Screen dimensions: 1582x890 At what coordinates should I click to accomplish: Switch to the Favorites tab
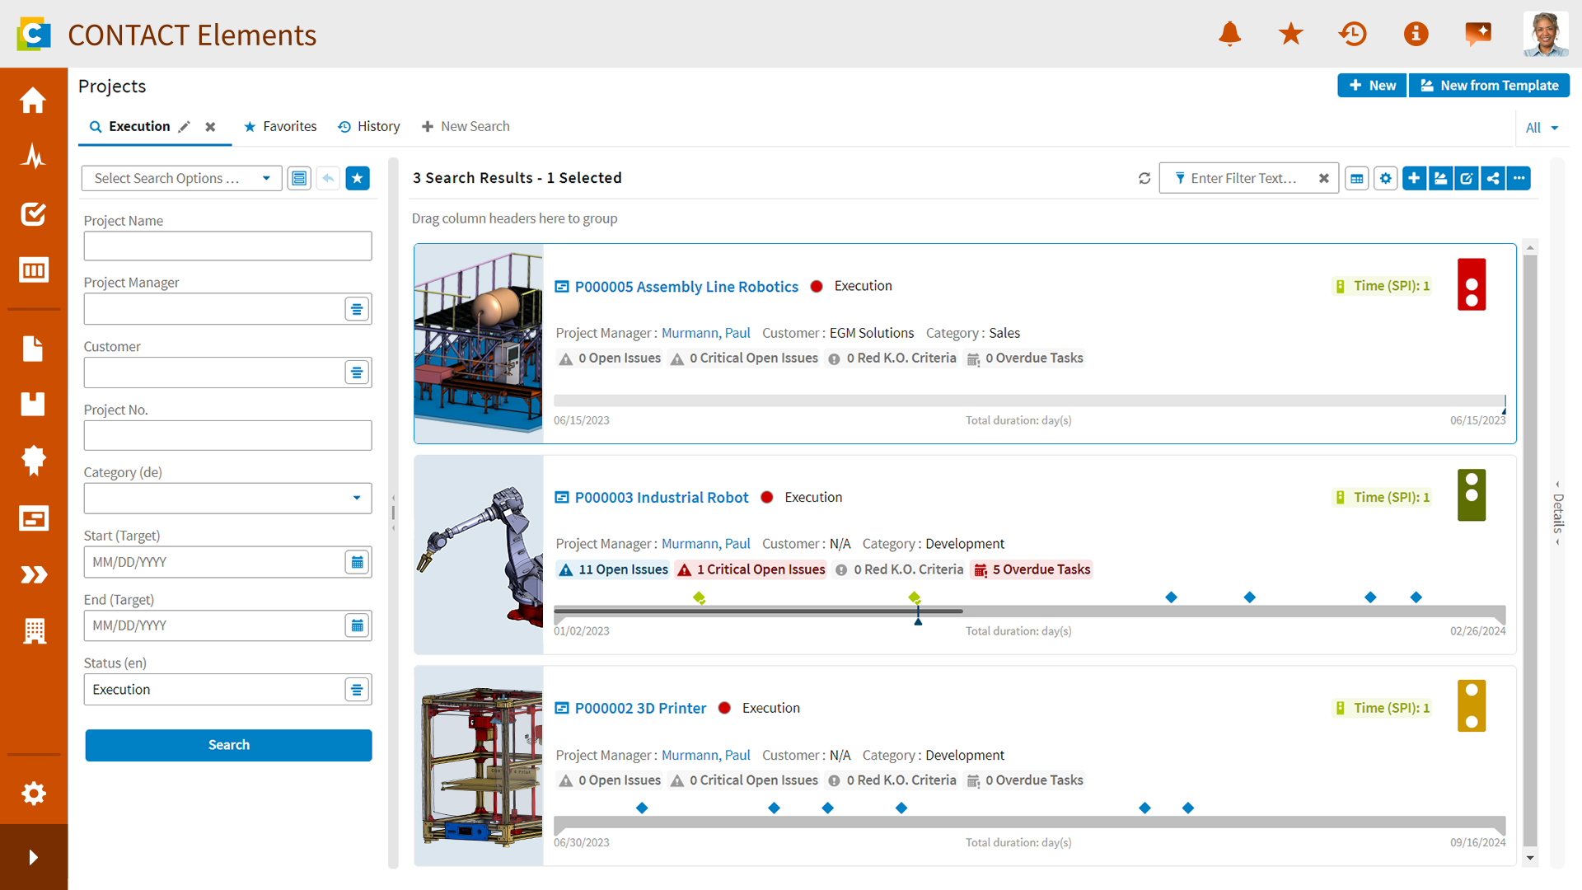(280, 126)
